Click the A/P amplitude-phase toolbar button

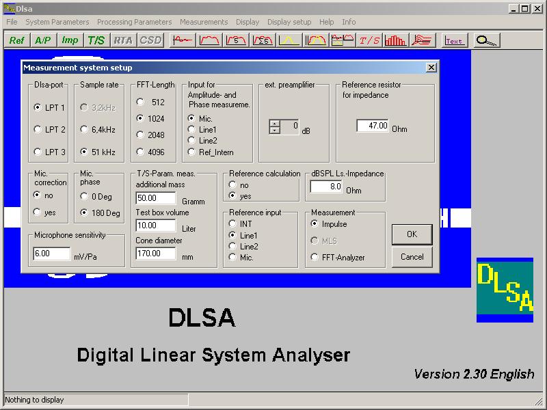[43, 40]
